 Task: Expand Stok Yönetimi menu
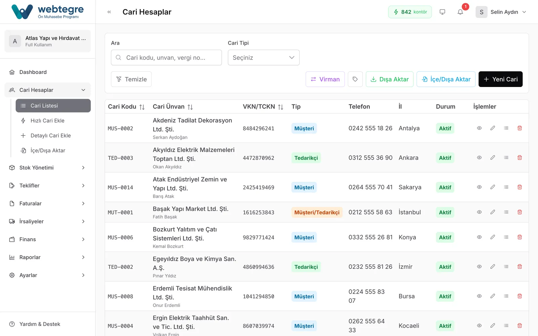pos(48,168)
